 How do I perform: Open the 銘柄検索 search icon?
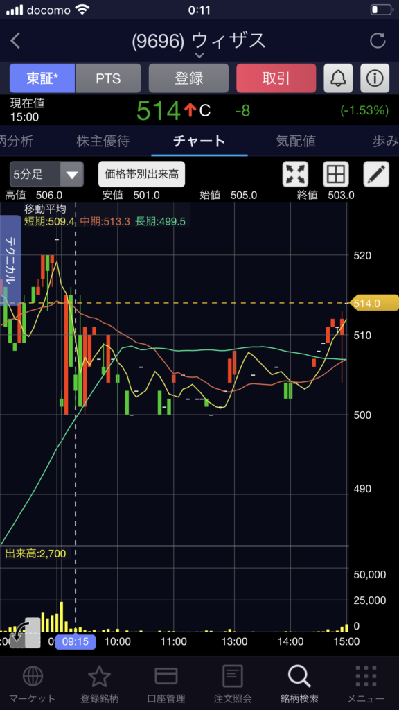click(299, 676)
